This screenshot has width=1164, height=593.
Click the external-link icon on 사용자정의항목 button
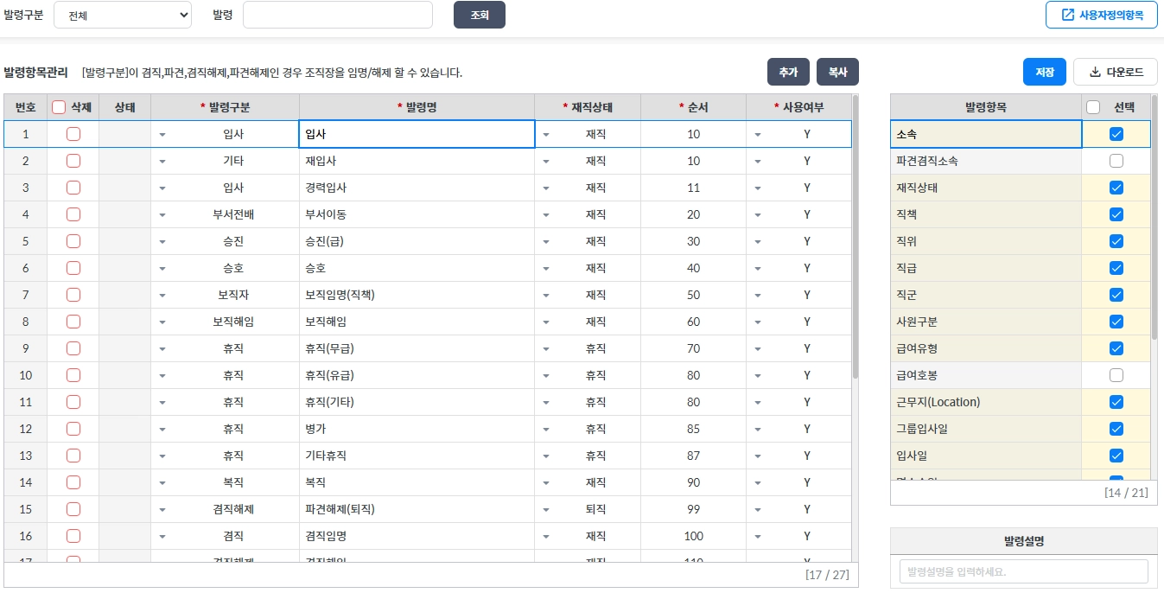coord(1067,15)
